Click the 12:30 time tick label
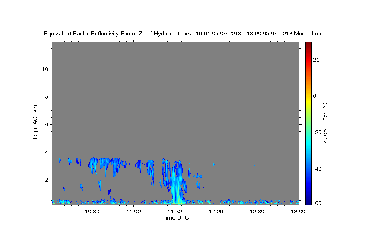This screenshot has height=246, width=370. [x=257, y=212]
